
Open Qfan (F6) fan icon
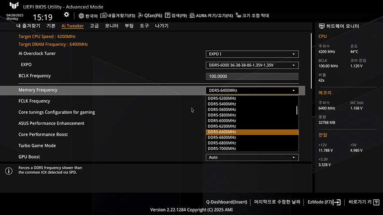point(141,15)
